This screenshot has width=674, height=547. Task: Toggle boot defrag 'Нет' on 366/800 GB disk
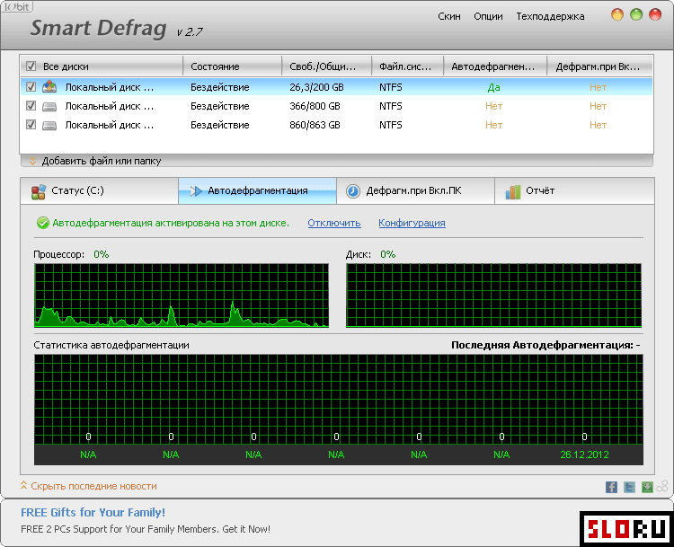[x=598, y=106]
